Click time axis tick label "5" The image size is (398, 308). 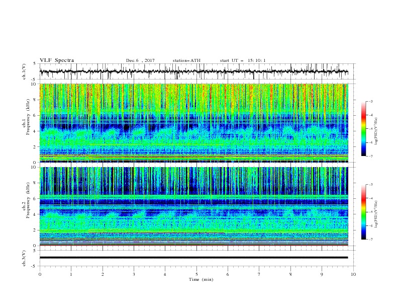(x=196, y=274)
